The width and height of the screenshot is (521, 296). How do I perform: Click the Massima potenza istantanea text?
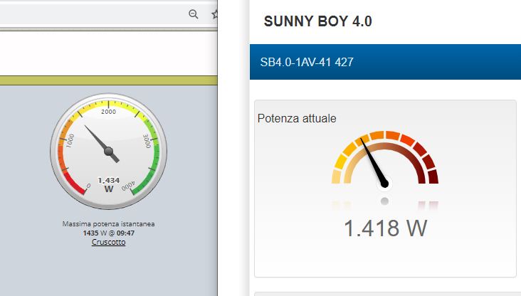[109, 224]
